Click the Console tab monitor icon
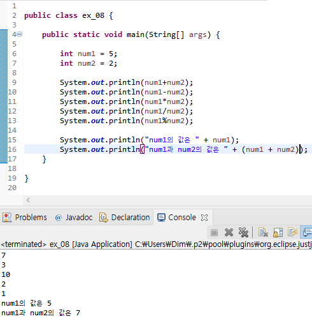 (x=161, y=218)
